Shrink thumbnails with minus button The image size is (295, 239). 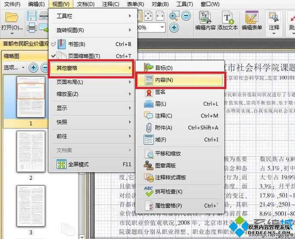coord(45,68)
